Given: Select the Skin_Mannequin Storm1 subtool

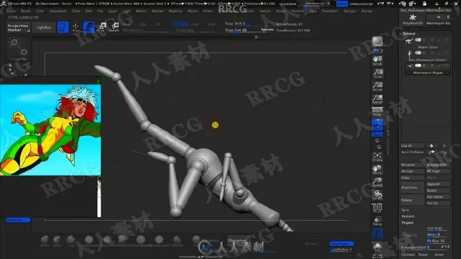Looking at the screenshot, I should coord(428,56).
